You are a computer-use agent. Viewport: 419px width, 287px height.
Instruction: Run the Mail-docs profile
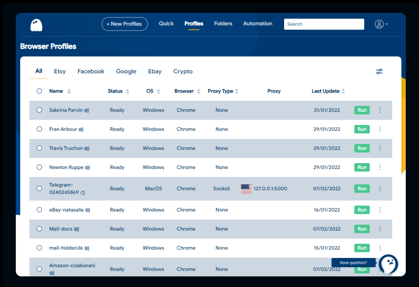tap(362, 229)
